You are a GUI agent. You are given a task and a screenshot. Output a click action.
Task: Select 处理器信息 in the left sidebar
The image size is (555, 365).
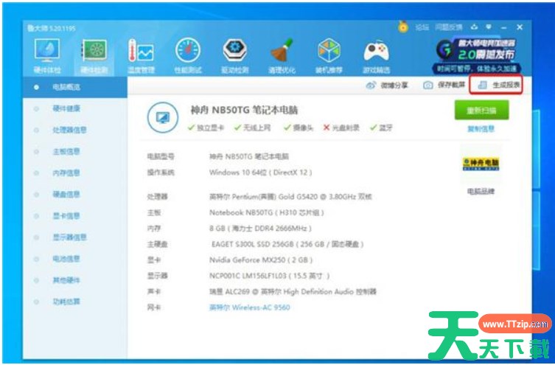pyautogui.click(x=69, y=130)
